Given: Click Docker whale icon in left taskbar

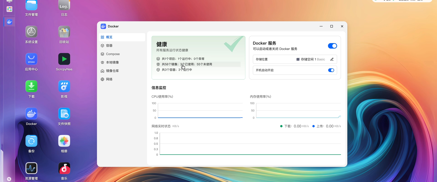Looking at the screenshot, I should tap(10, 22).
